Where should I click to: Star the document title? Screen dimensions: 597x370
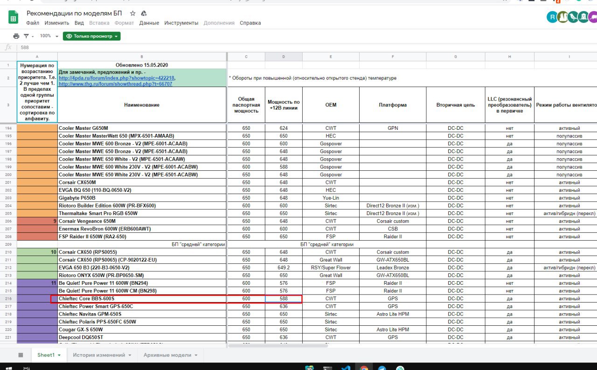click(133, 13)
